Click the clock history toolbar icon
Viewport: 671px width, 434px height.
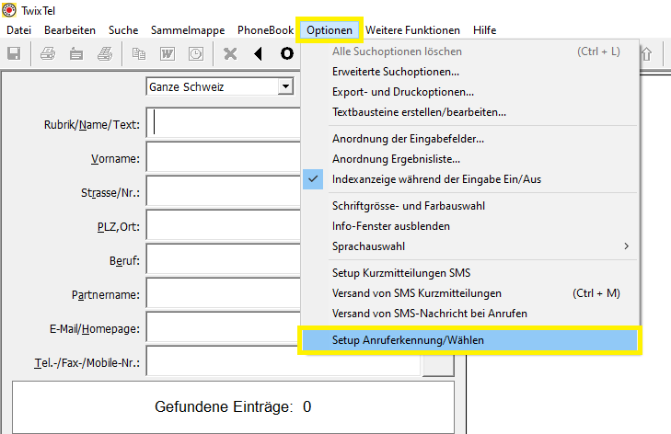(196, 53)
